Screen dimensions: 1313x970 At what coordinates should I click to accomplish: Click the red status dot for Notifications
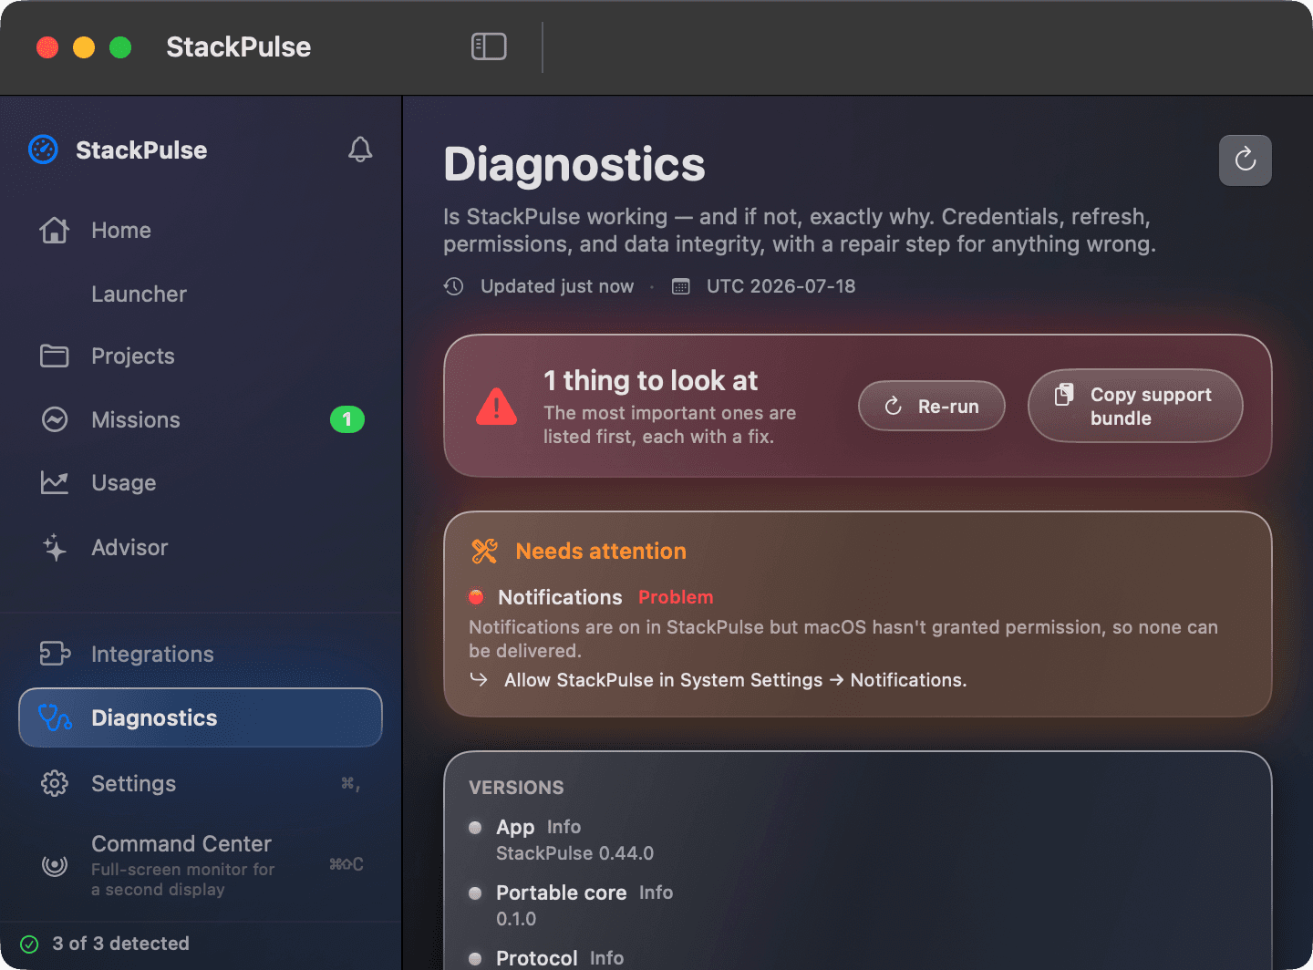(476, 597)
